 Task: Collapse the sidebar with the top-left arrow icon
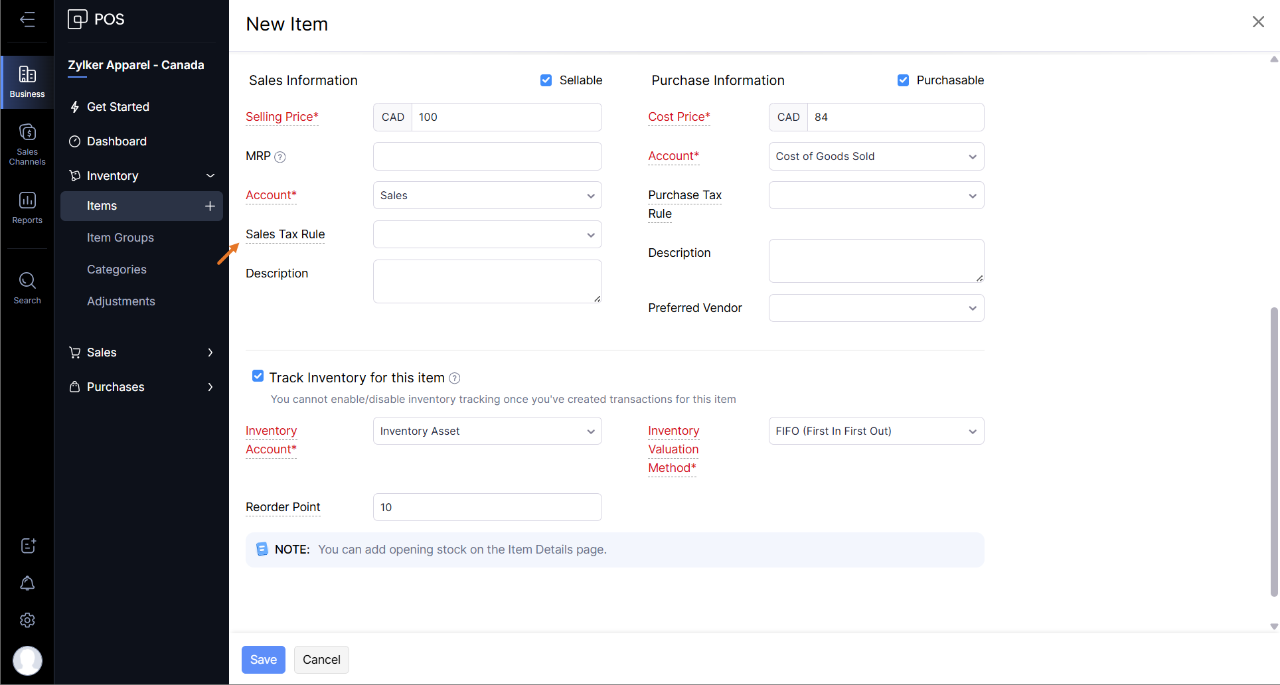27,19
